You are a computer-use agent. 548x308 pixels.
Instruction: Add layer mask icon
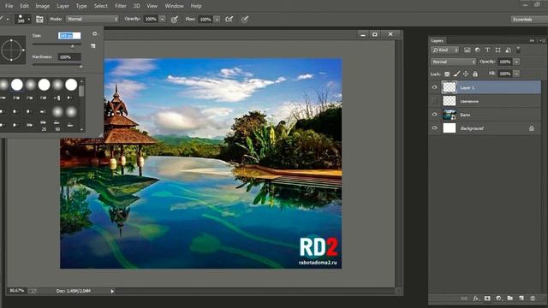[x=487, y=299]
